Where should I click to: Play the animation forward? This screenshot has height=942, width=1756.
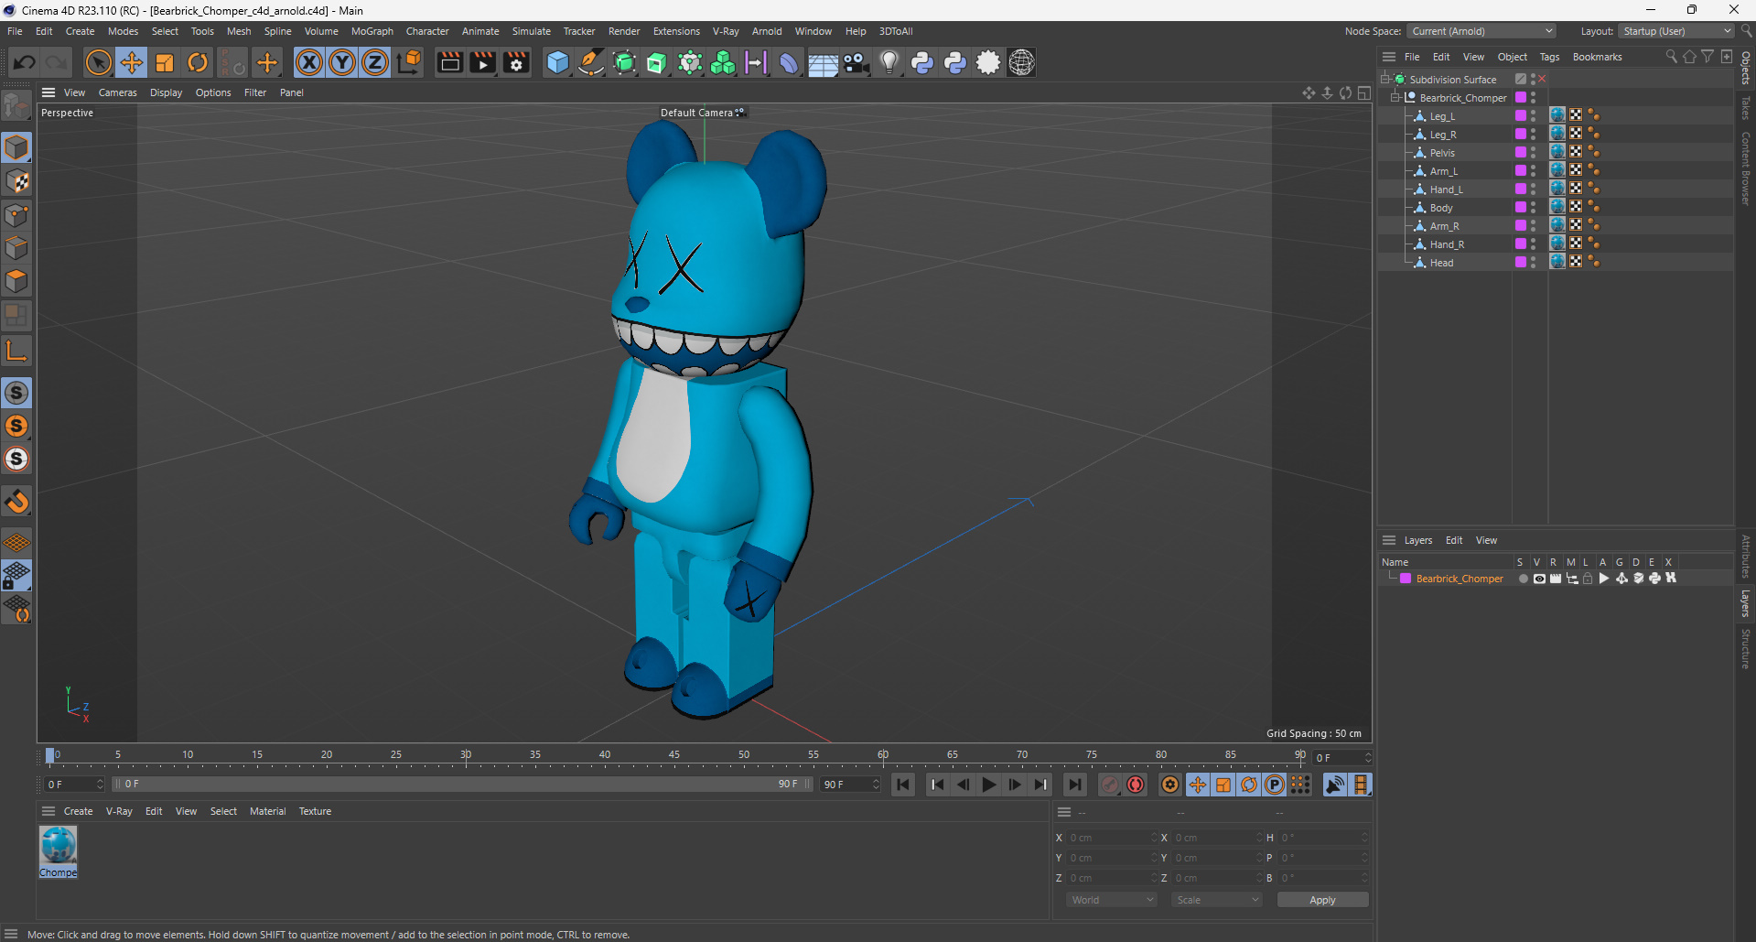(x=989, y=785)
